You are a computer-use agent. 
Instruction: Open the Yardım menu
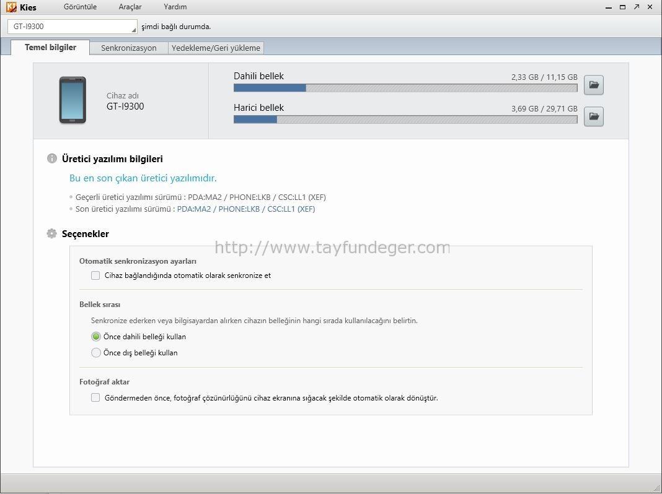[175, 7]
